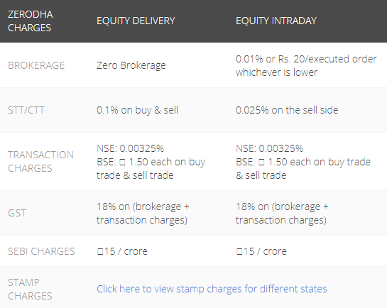Select the BROKERAGE row label
The width and height of the screenshot is (387, 308).
[x=36, y=65]
